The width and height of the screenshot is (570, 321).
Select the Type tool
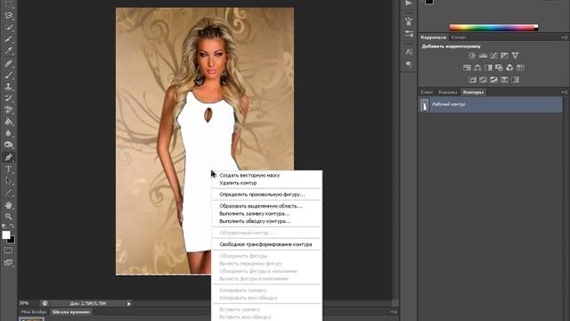(8, 169)
